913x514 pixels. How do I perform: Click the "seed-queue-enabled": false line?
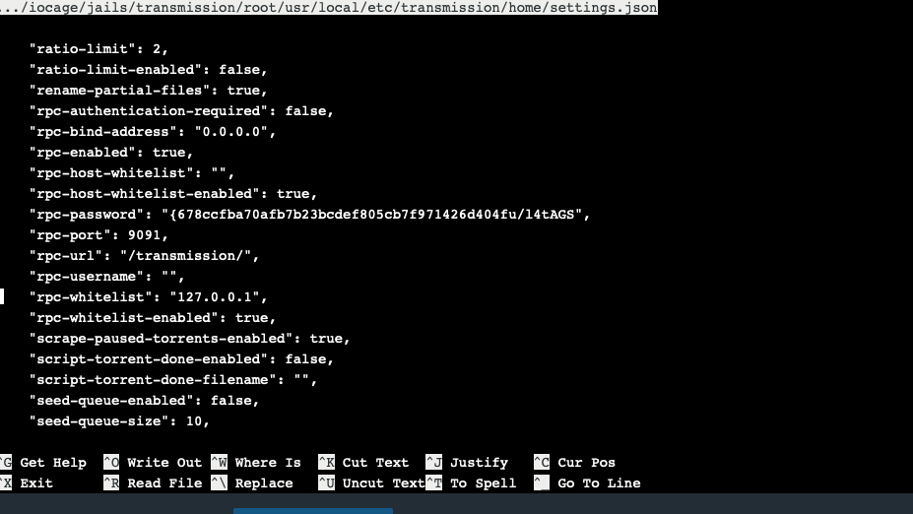(144, 401)
